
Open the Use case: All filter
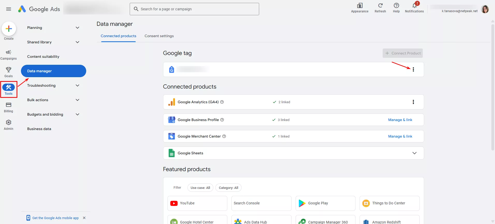coord(200,188)
